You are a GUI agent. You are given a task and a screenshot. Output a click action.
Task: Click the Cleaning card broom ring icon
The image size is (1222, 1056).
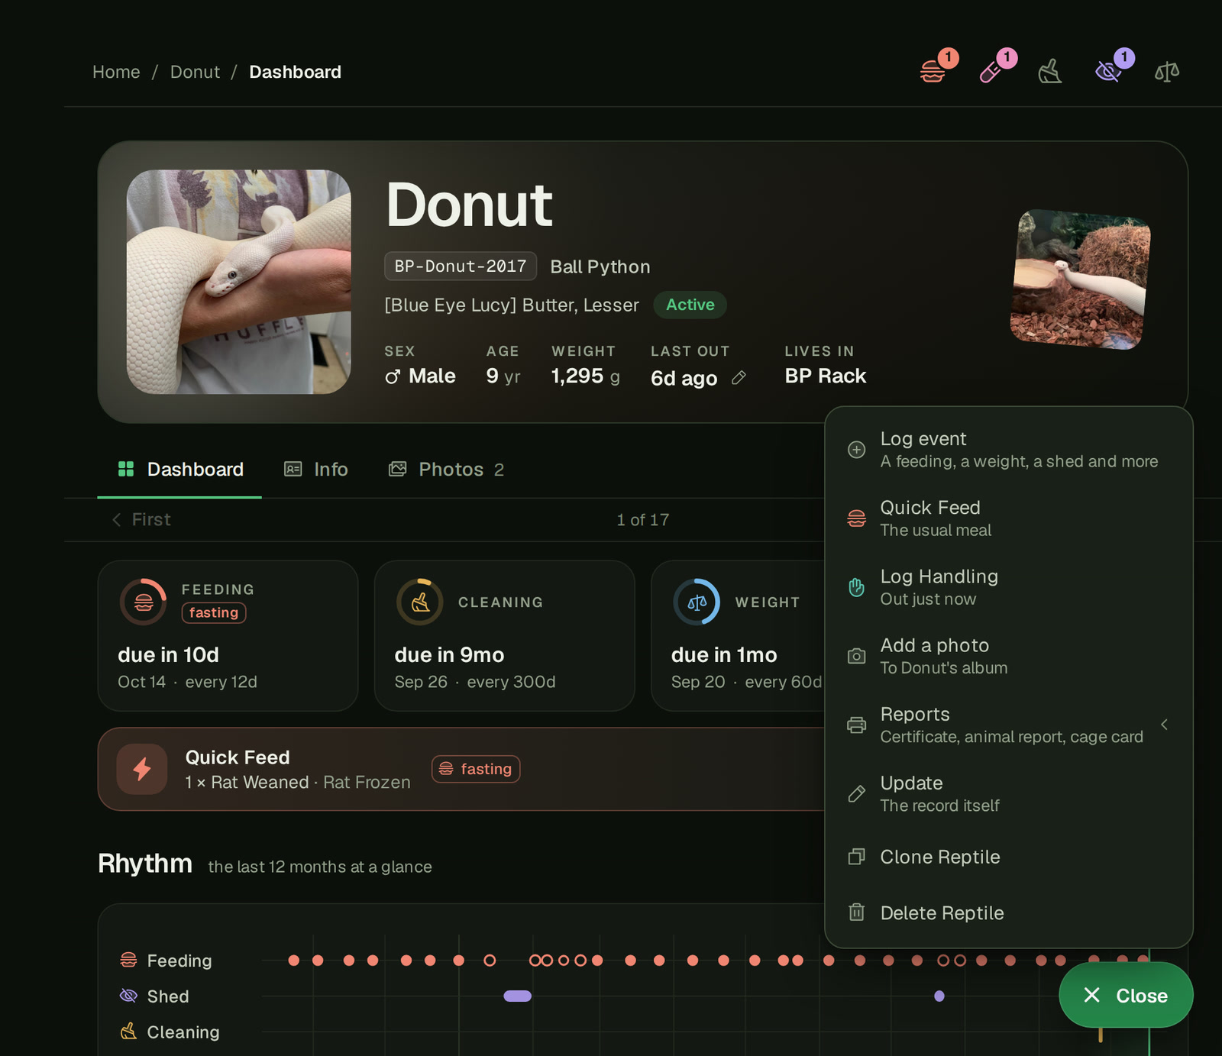point(420,602)
